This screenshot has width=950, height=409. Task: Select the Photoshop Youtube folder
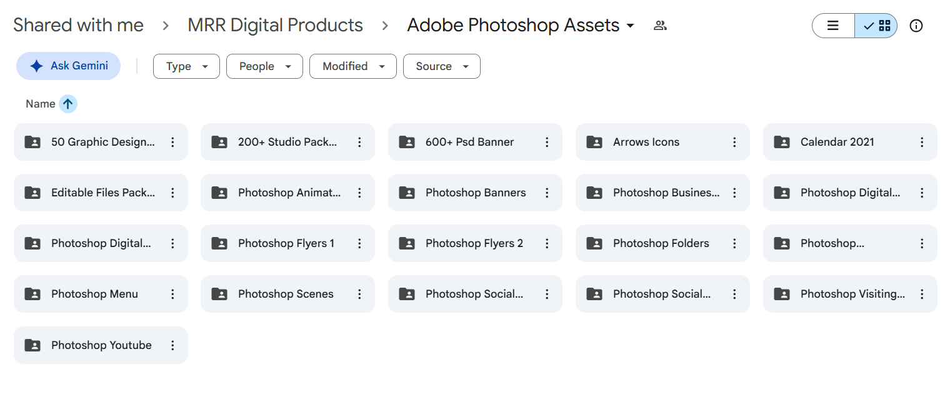click(101, 345)
